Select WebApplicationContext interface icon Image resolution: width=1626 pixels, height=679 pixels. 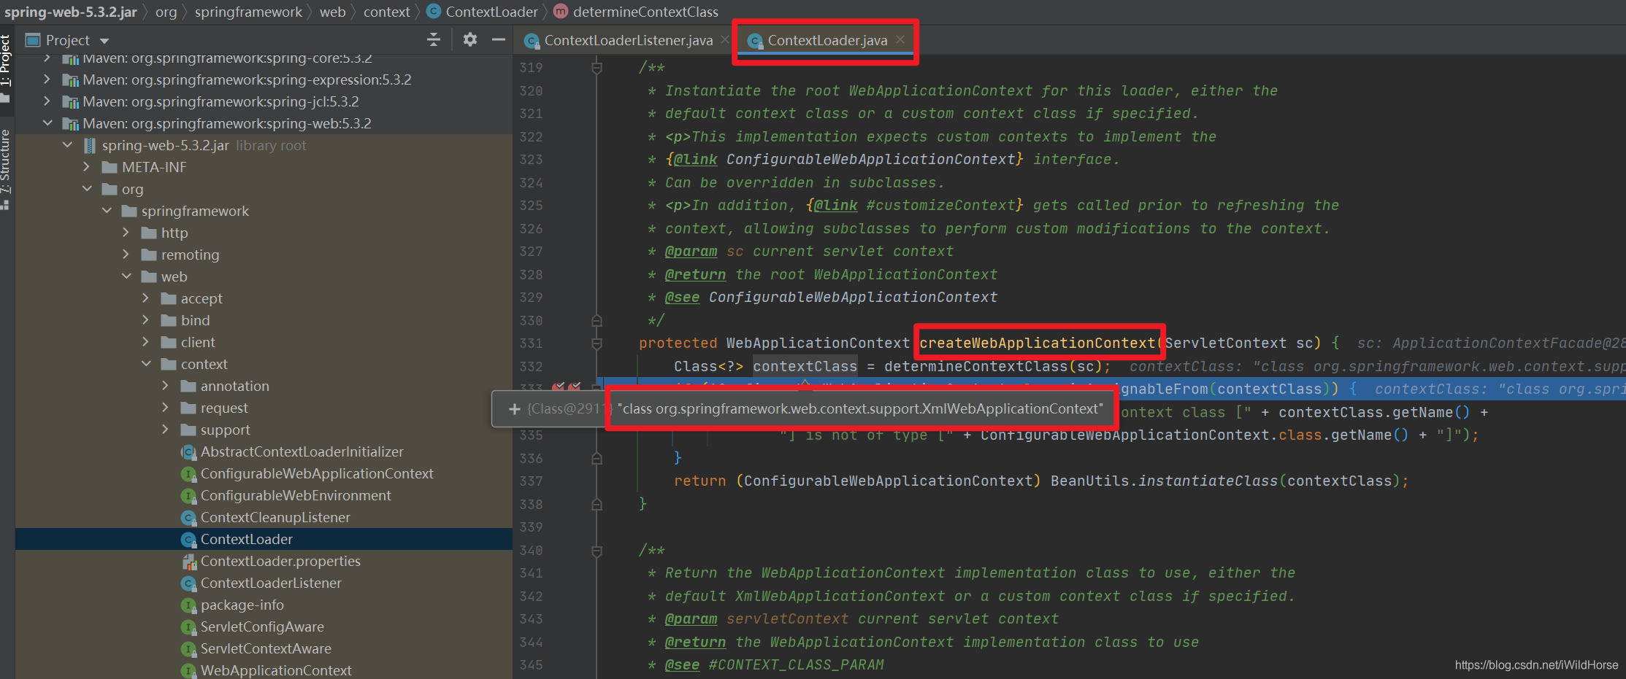coord(188,671)
